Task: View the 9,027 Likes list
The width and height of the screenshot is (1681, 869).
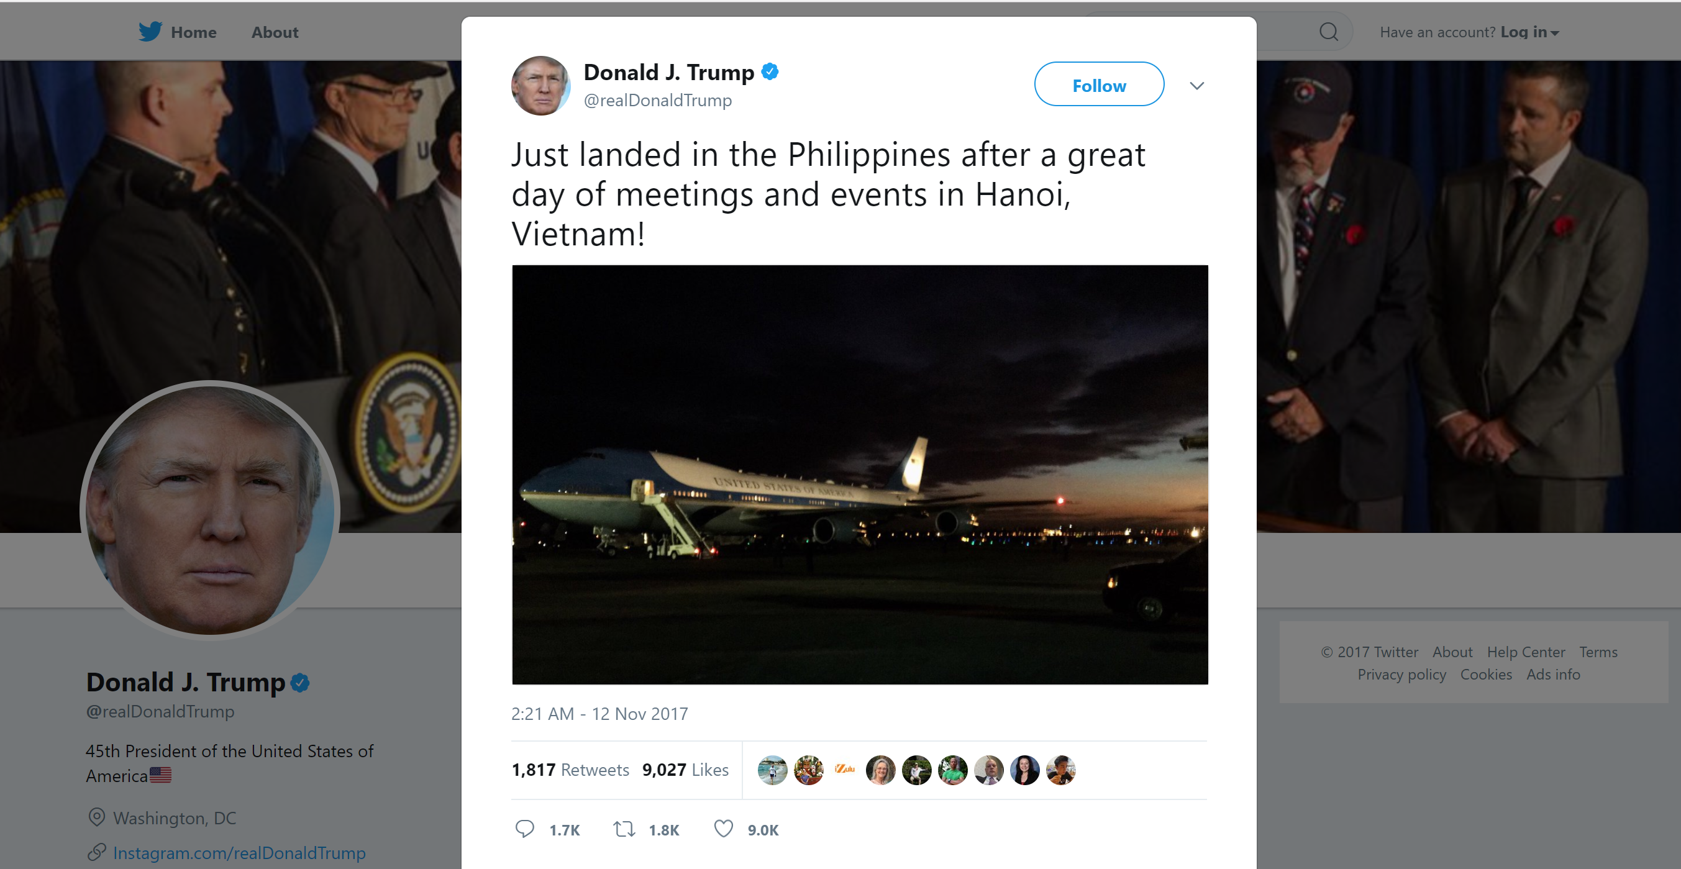Action: pyautogui.click(x=685, y=770)
